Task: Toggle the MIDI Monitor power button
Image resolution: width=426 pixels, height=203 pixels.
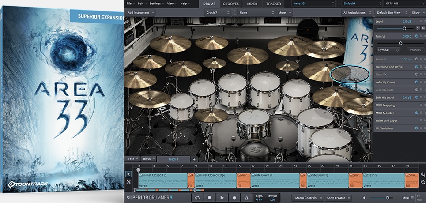Action: [416, 113]
